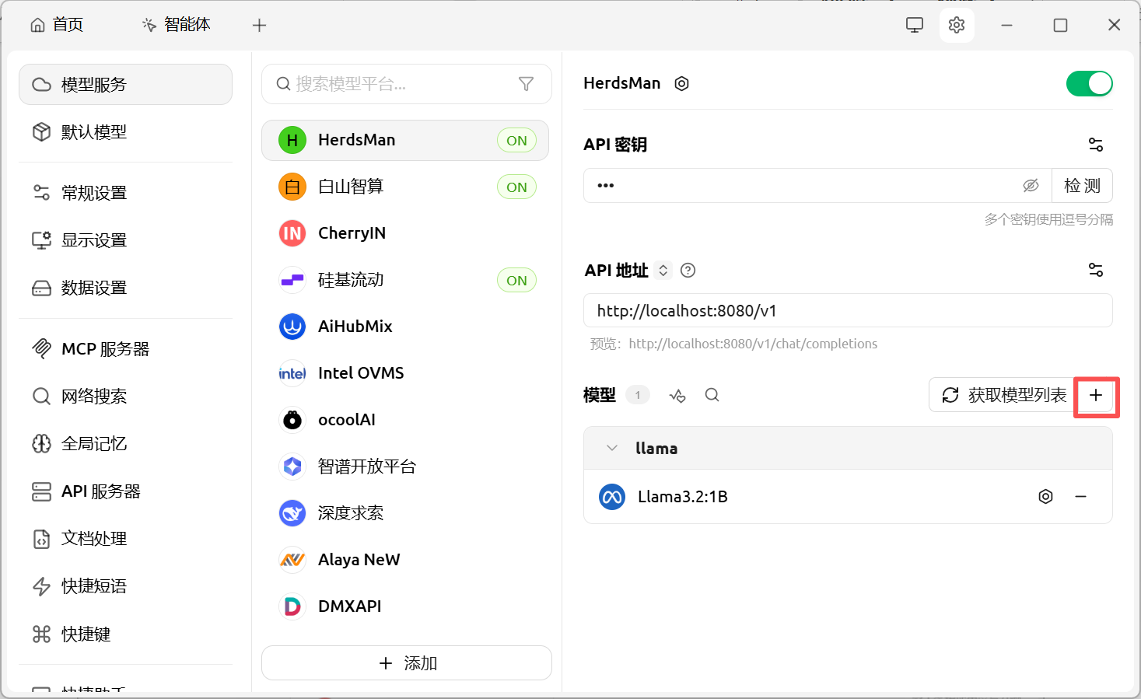Select 深度求索 provider name

pyautogui.click(x=351, y=513)
